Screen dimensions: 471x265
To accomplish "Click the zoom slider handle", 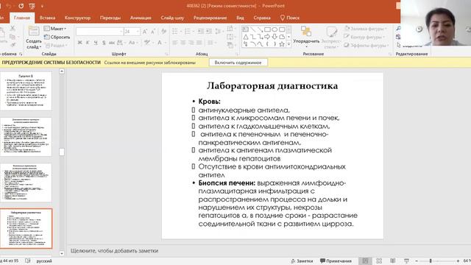I will [431, 261].
